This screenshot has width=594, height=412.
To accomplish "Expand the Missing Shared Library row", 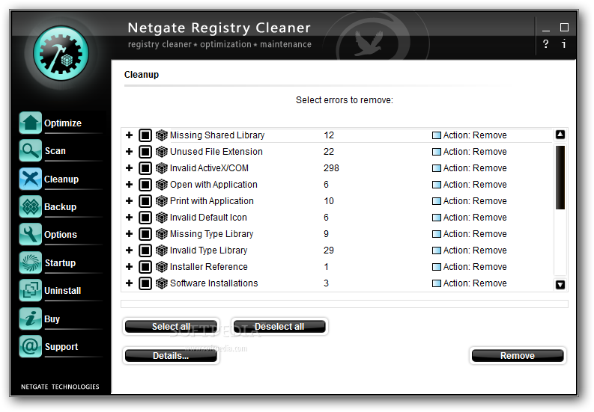I will [x=129, y=135].
